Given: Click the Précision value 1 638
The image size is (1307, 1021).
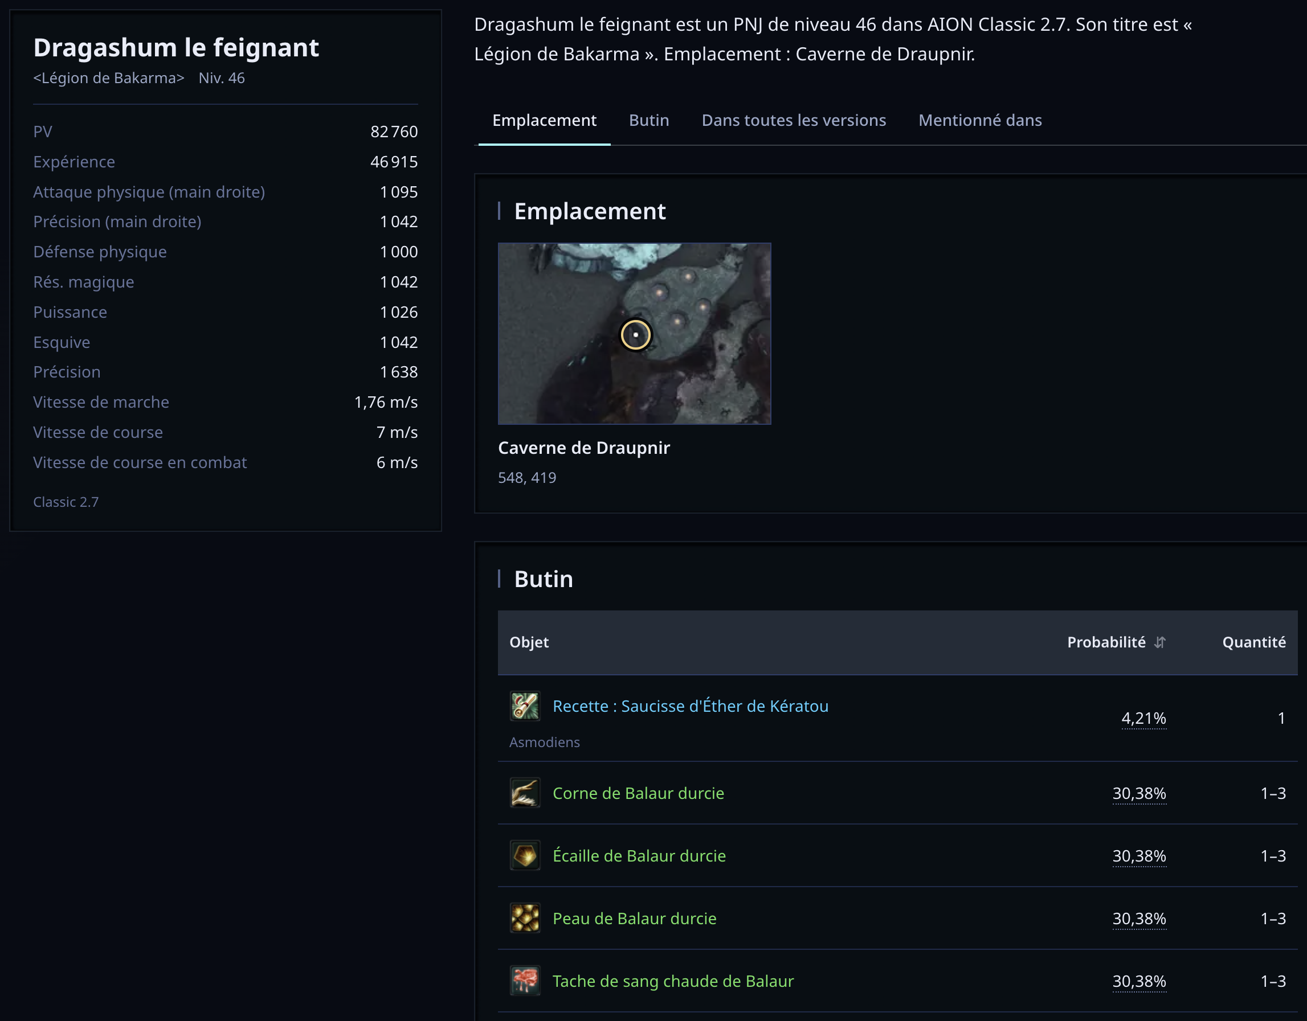Looking at the screenshot, I should point(399,372).
